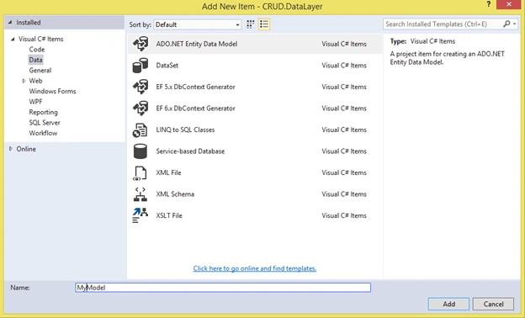Click the XML File template icon
The height and width of the screenshot is (318, 525).
tap(140, 173)
